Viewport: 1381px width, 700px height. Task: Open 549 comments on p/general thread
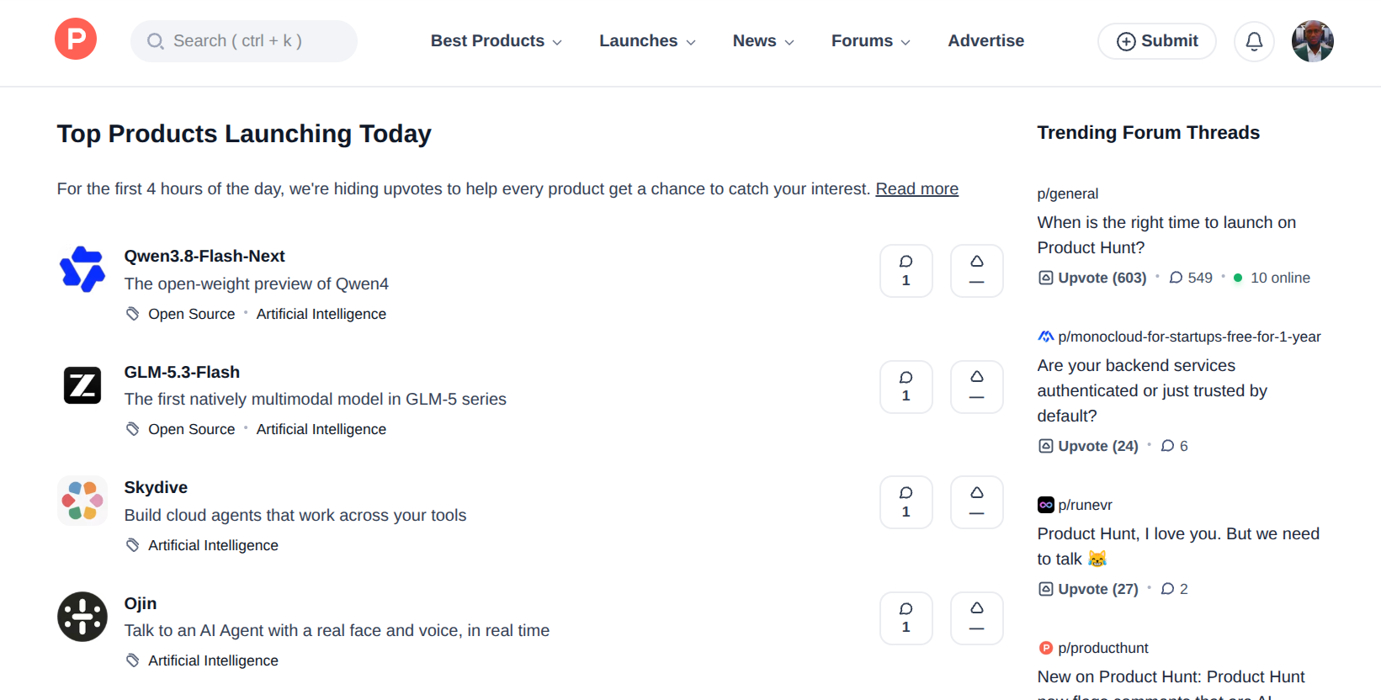[x=1191, y=278]
